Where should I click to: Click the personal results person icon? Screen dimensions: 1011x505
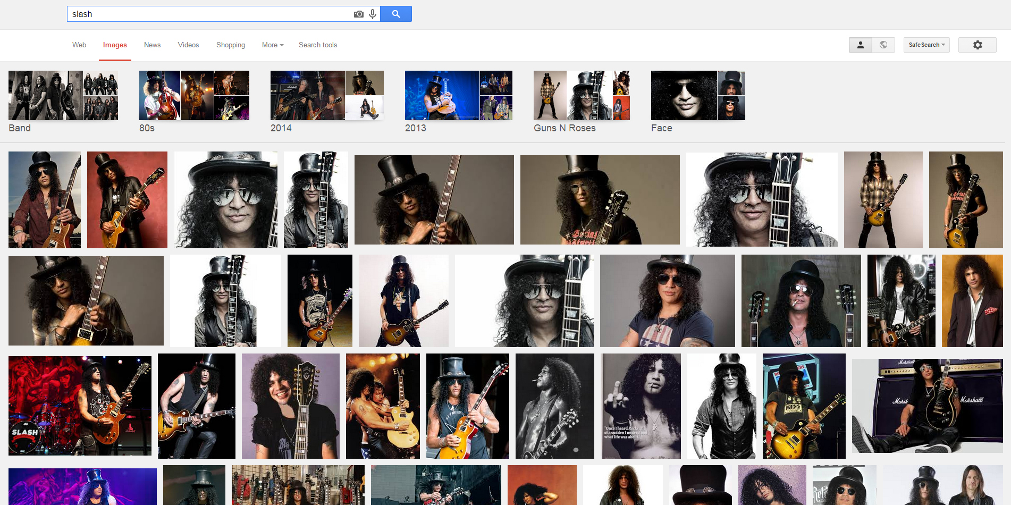[x=861, y=45]
